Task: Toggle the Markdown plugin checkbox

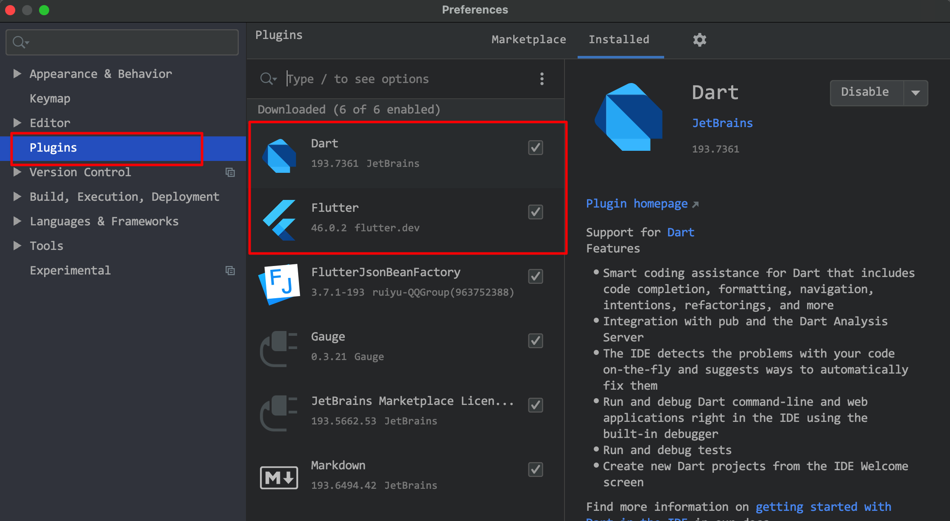Action: tap(536, 469)
